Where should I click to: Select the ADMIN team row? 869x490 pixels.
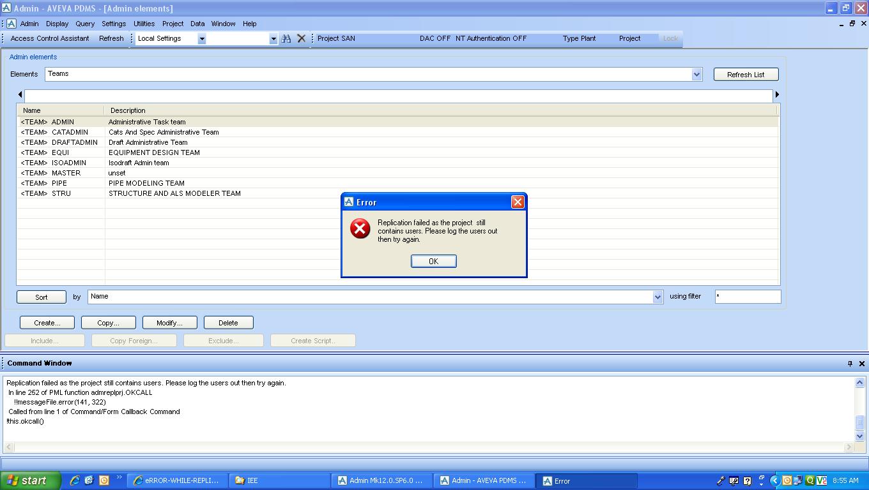(397, 122)
